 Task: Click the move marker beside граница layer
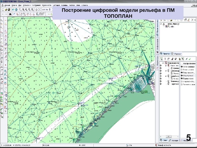(x=161, y=68)
